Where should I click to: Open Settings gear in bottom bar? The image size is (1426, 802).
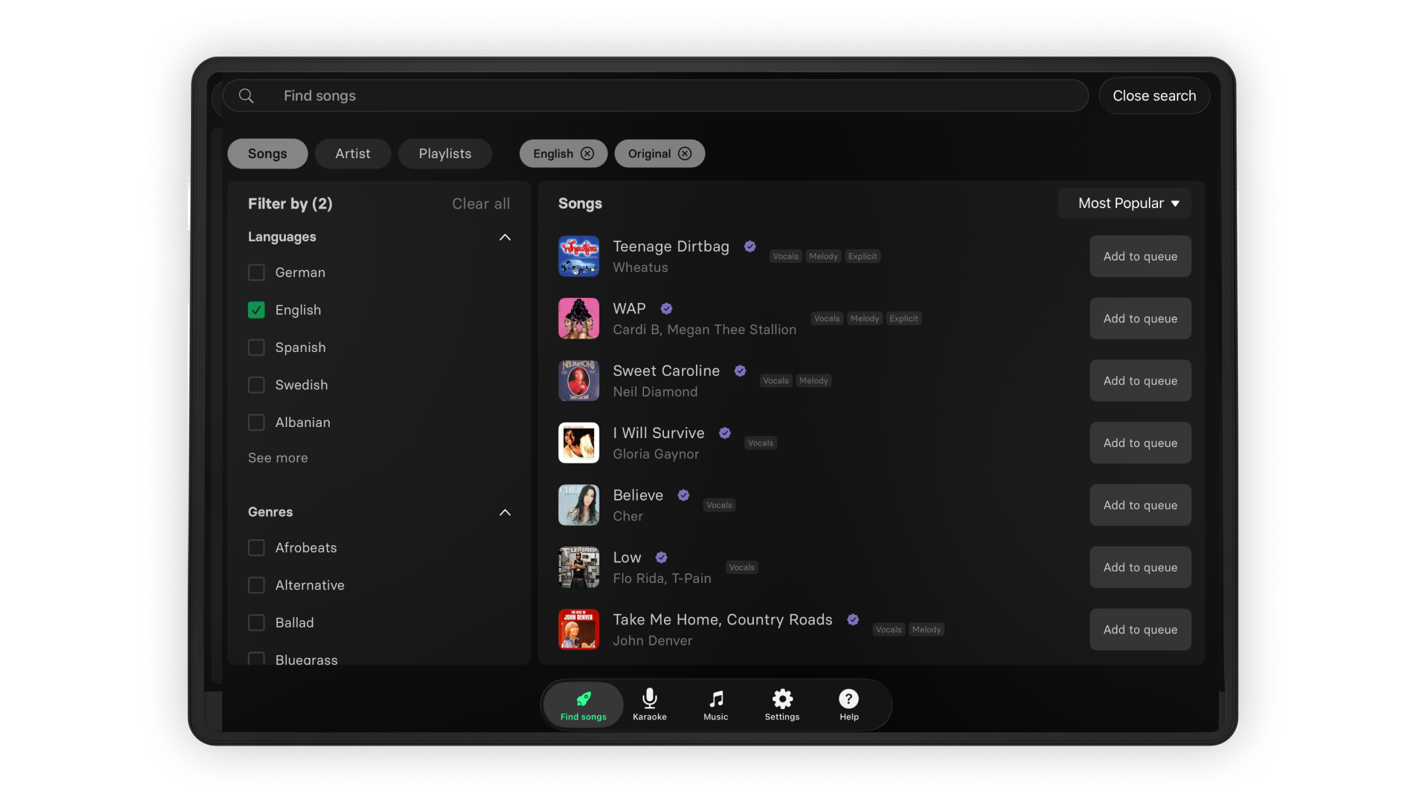[x=782, y=699]
